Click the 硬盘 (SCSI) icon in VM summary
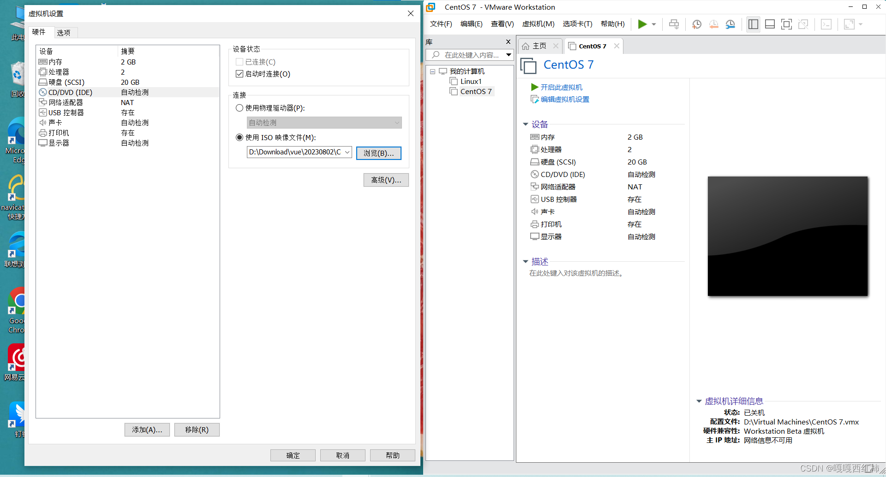886x477 pixels. point(535,162)
